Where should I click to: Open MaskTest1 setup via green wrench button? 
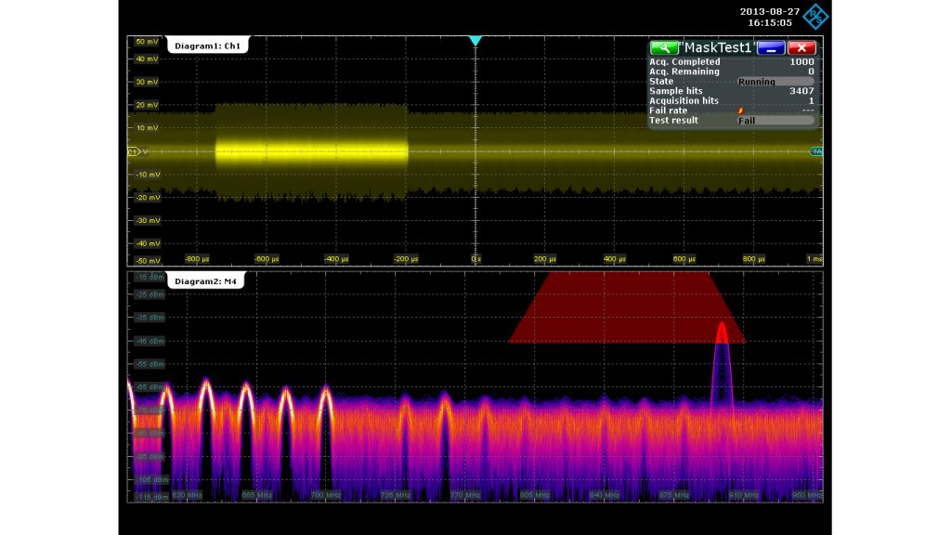pos(663,48)
